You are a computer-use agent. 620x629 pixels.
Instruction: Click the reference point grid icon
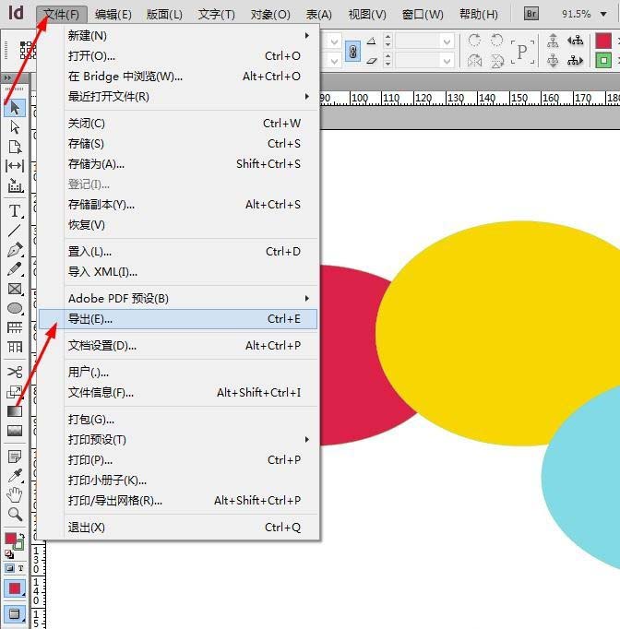[x=28, y=50]
